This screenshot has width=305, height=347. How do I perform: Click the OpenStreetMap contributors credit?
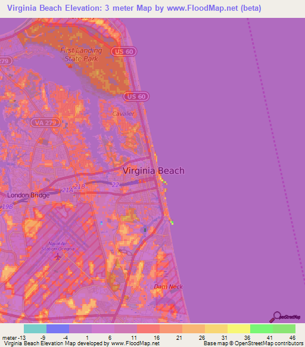253,343
